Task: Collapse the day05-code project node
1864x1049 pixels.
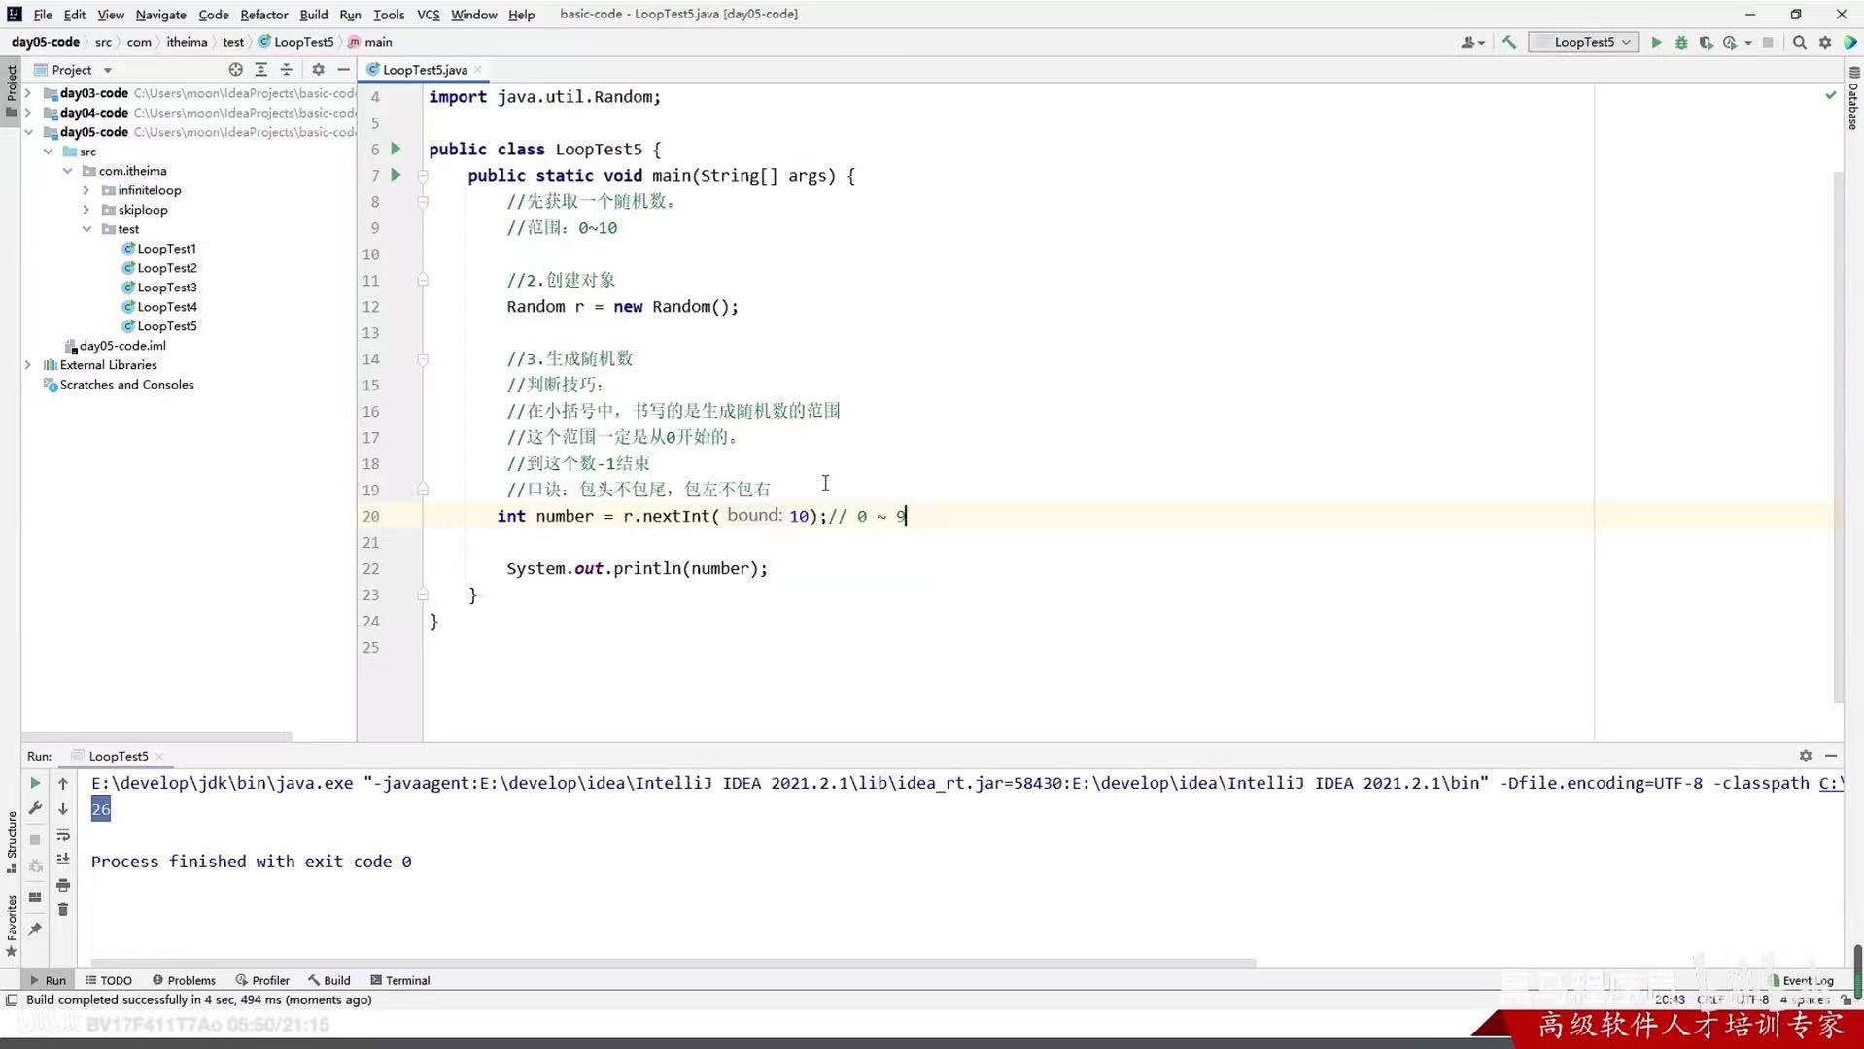Action: [x=28, y=132]
